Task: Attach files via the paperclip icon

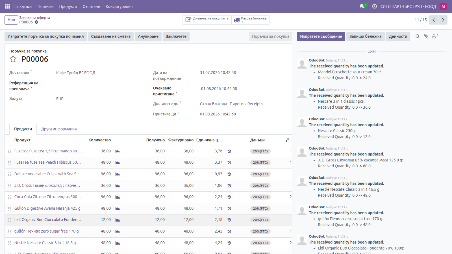Action: (426, 36)
